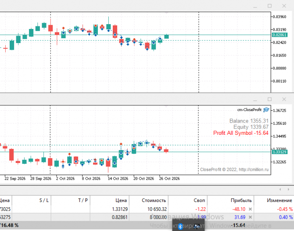Click the 14 Oct 2026 date label

[x=118, y=178]
